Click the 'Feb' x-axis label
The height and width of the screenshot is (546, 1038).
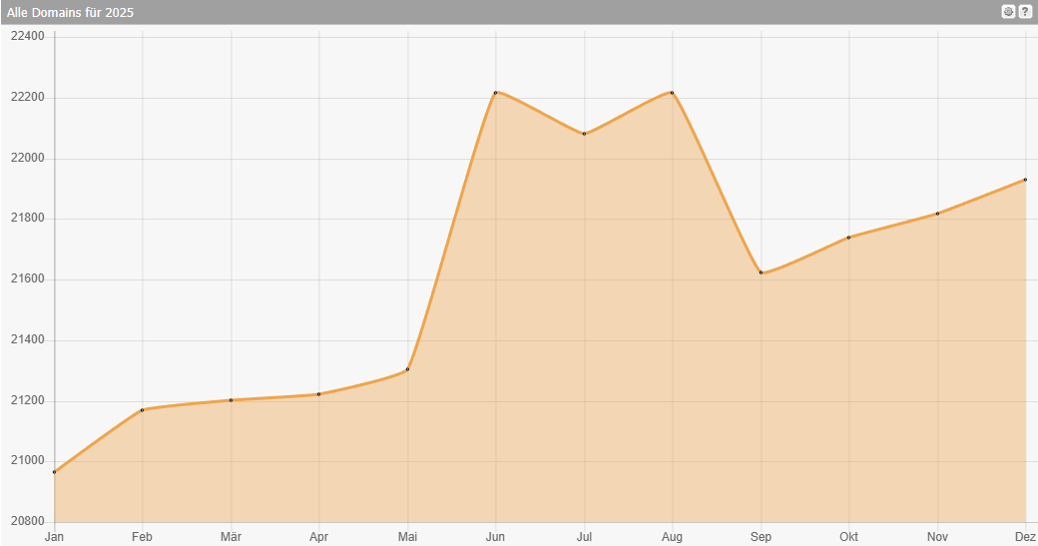(142, 537)
